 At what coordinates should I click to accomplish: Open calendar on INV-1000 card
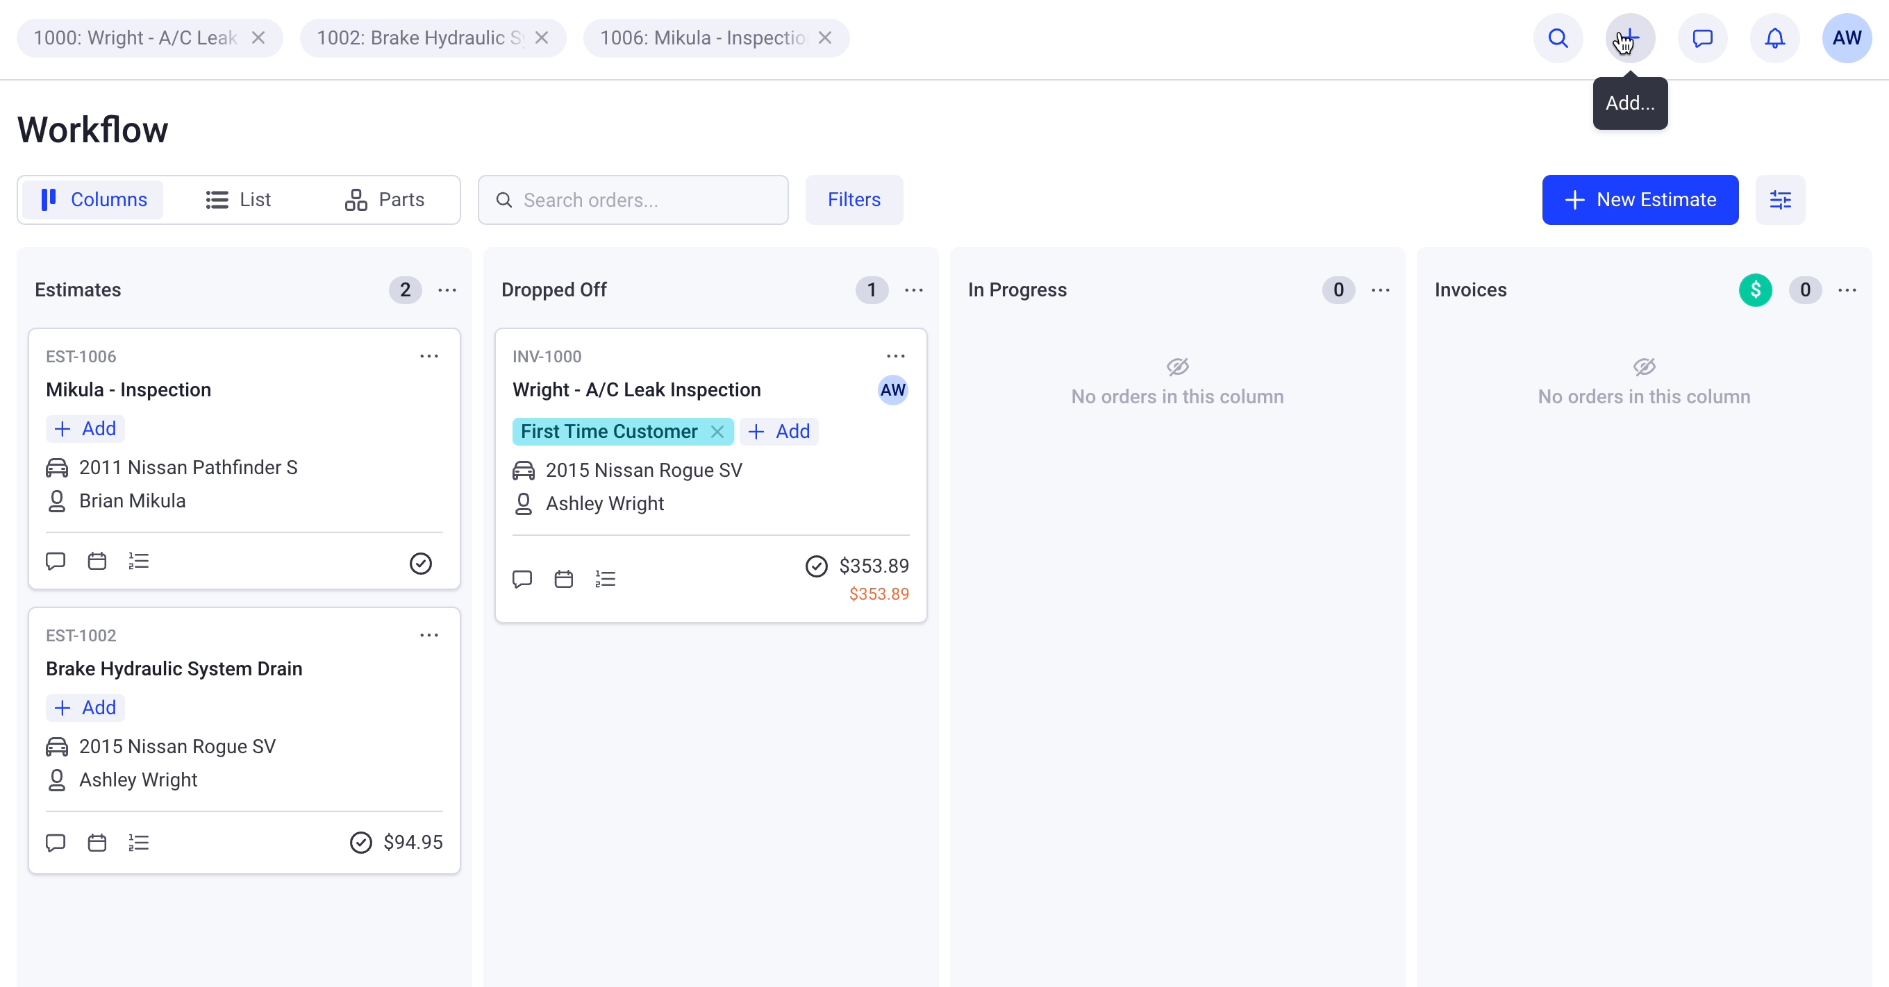click(x=563, y=579)
